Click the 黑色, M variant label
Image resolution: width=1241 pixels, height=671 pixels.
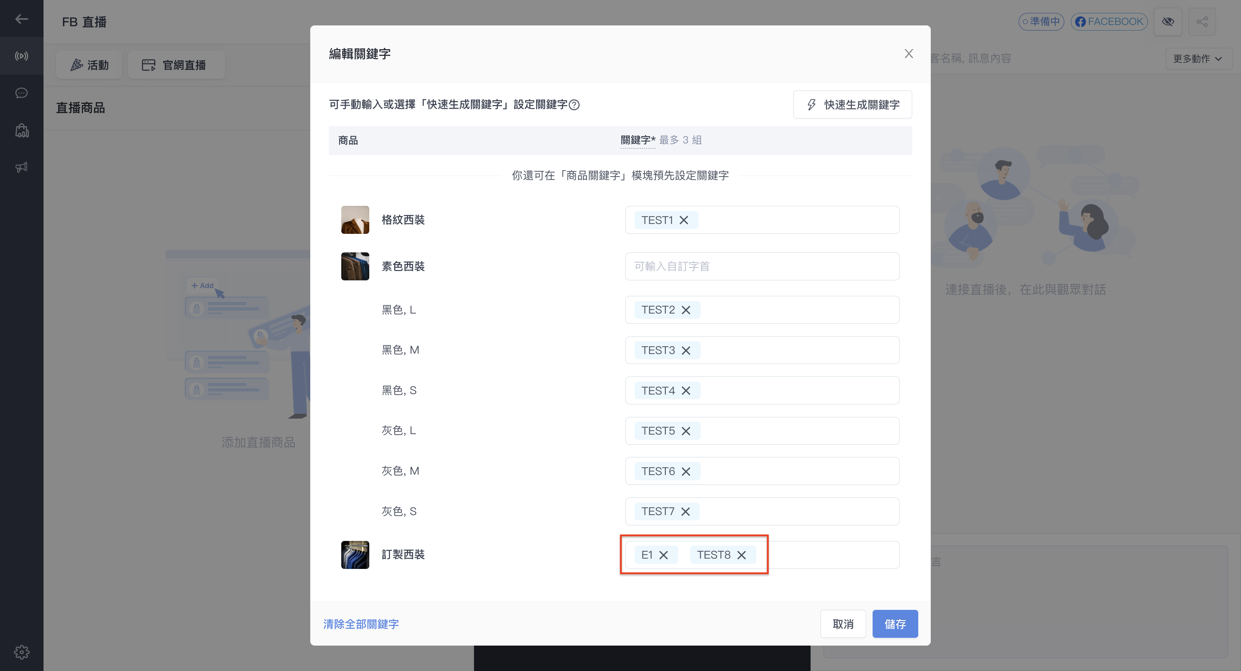(x=400, y=350)
